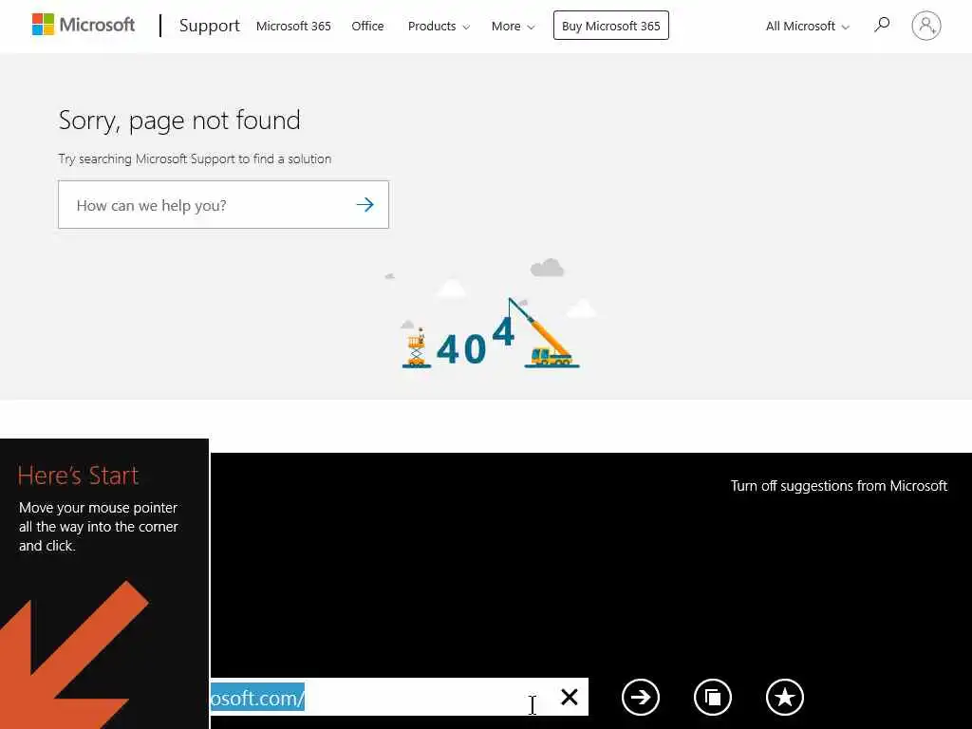Expand the All Microsoft menu
Image resolution: width=972 pixels, height=729 pixels.
click(x=807, y=26)
